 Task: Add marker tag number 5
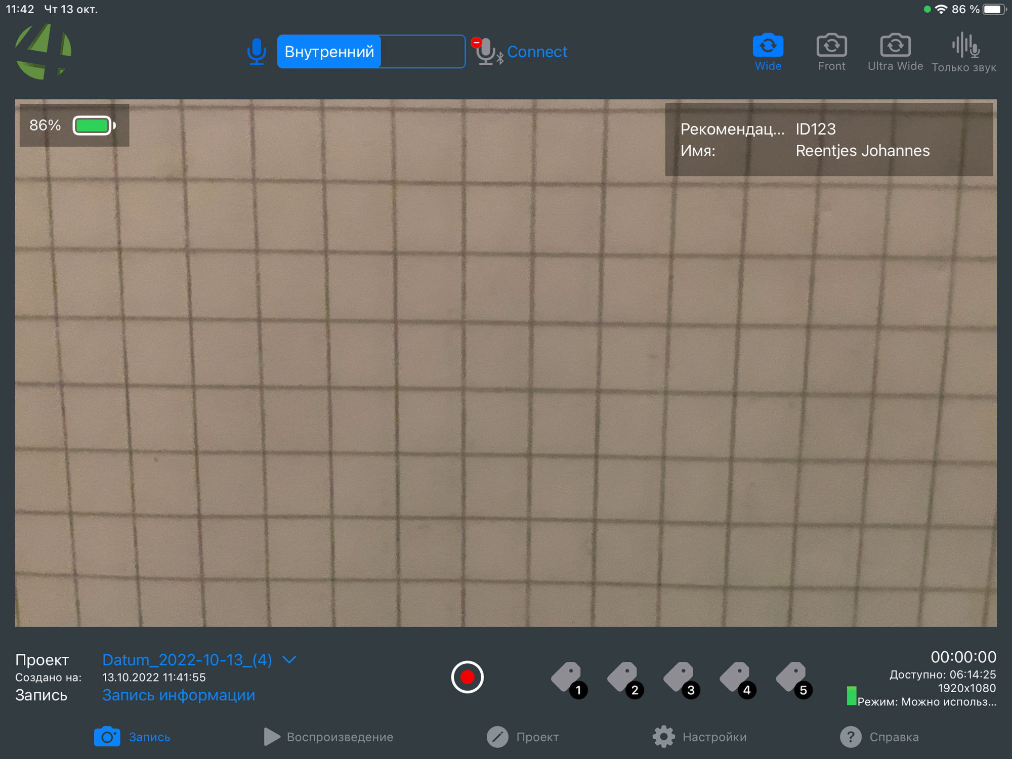point(793,680)
